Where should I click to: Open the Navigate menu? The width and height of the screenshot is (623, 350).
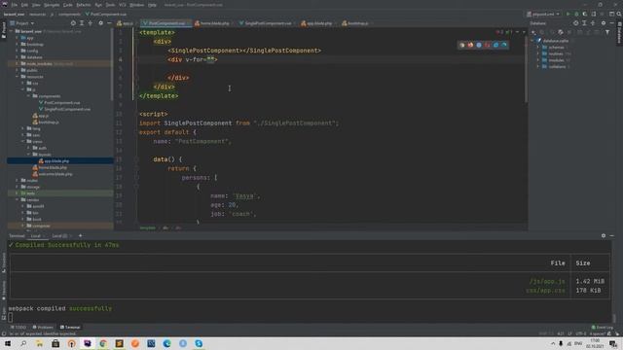[52, 5]
